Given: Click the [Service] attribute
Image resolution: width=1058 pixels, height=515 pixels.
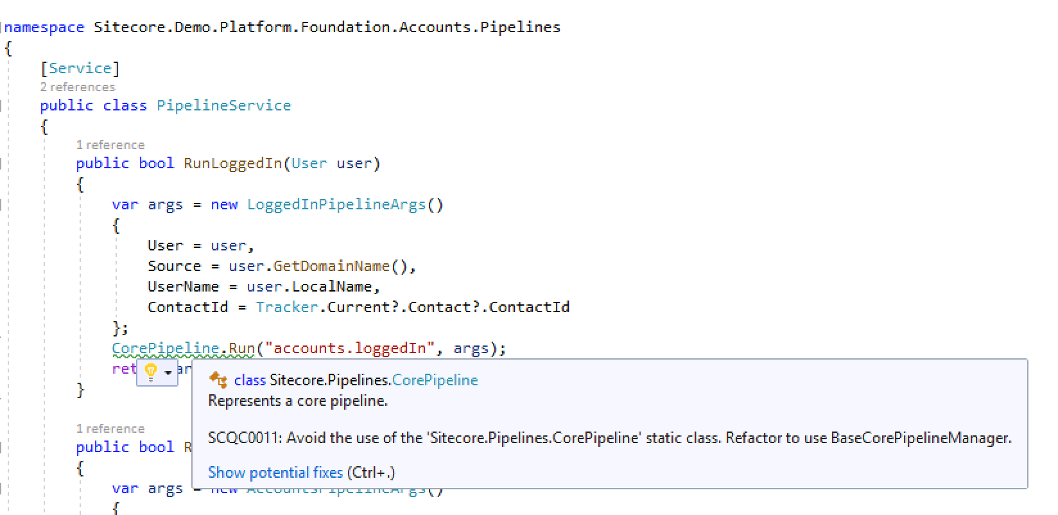Looking at the screenshot, I should click(80, 67).
